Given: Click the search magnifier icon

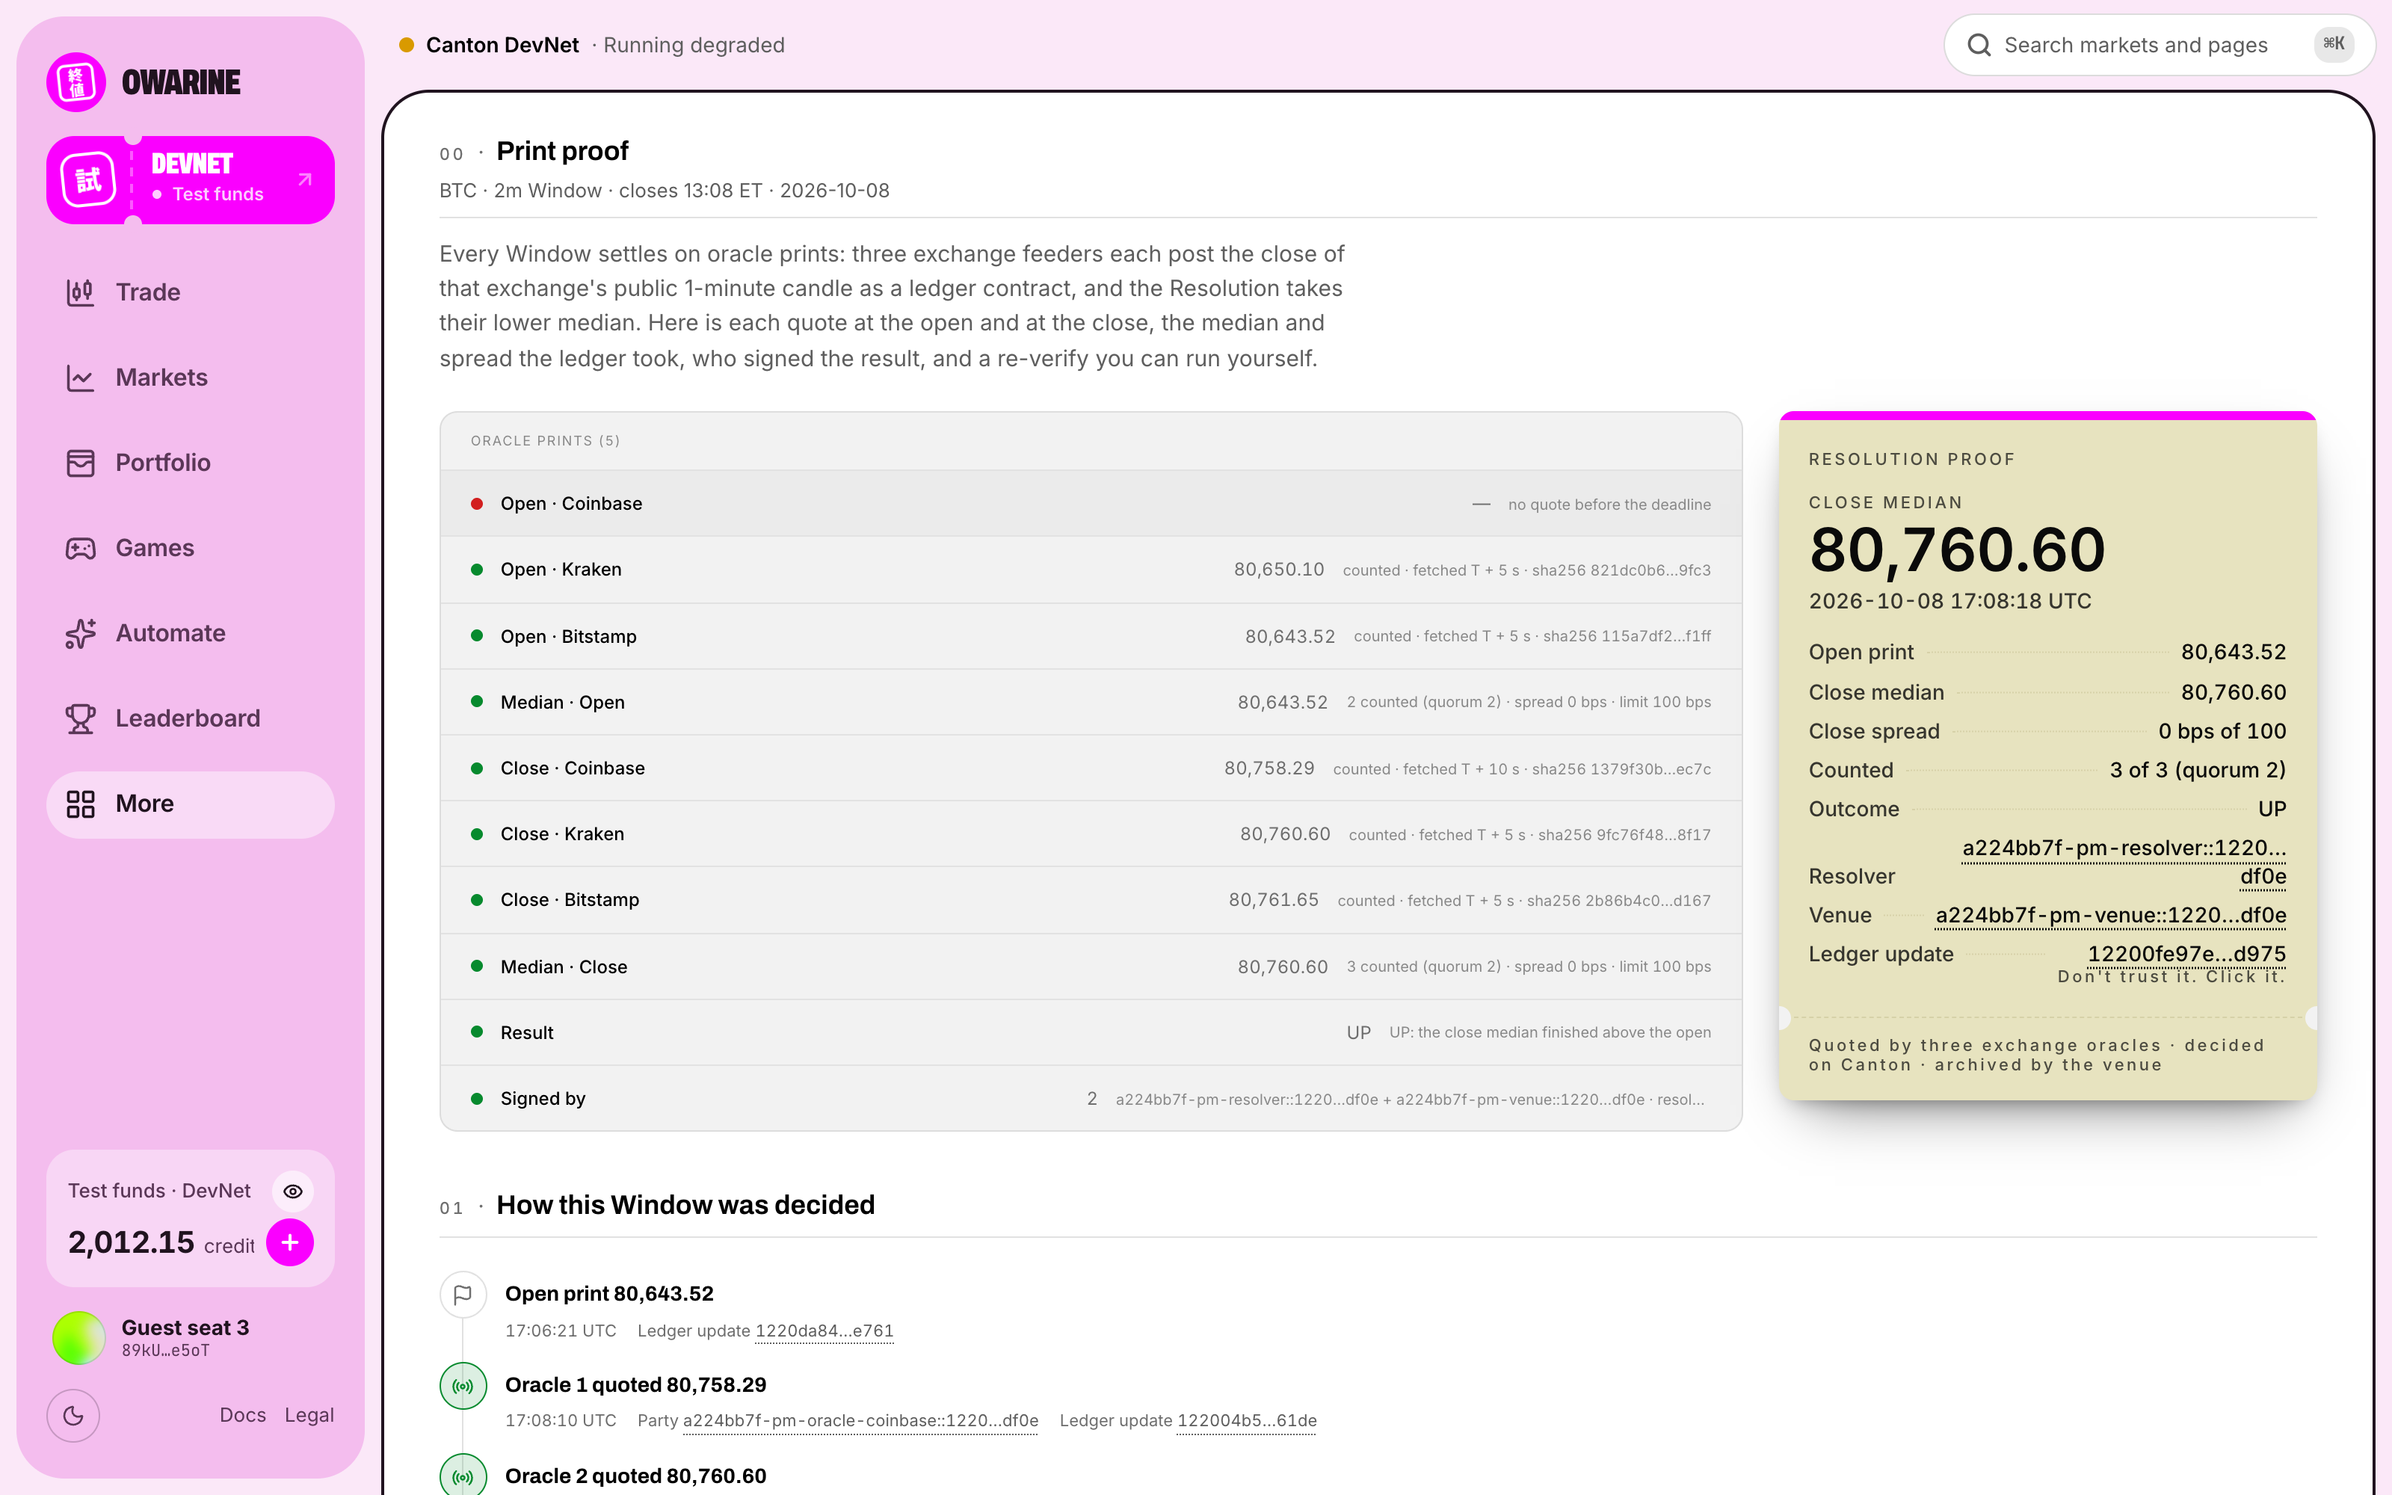Looking at the screenshot, I should point(1979,45).
